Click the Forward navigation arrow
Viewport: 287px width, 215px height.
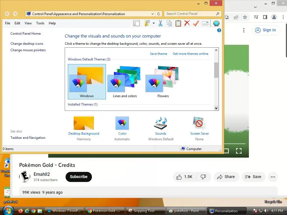(15, 14)
